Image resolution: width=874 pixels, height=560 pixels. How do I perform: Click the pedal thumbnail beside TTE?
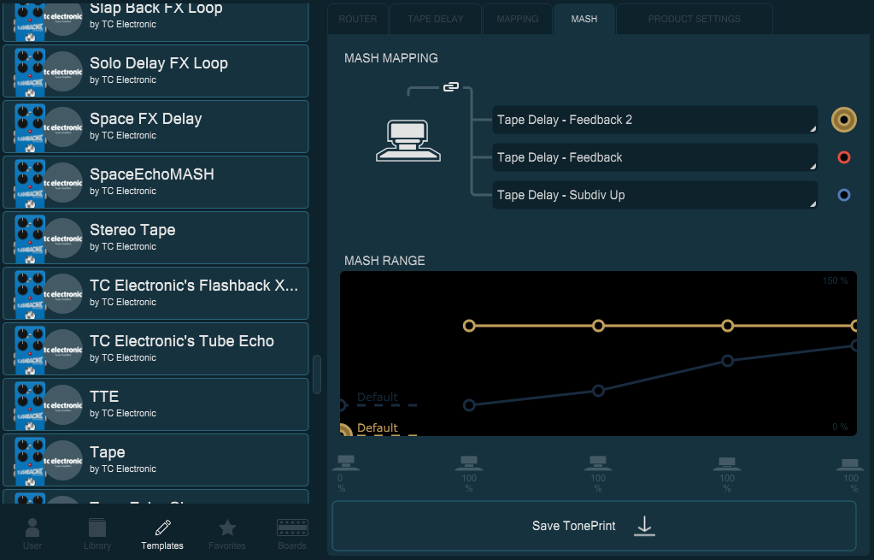[x=30, y=405]
